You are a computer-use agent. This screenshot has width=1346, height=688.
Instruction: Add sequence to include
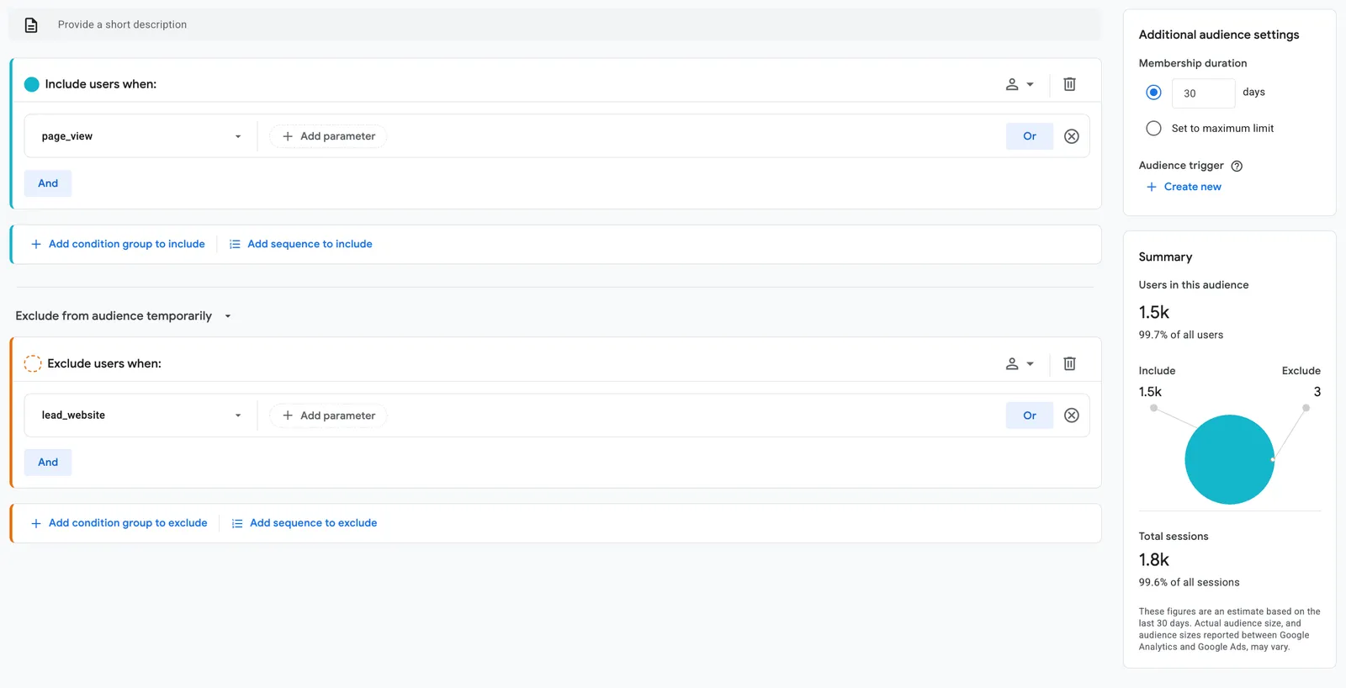pyautogui.click(x=301, y=244)
